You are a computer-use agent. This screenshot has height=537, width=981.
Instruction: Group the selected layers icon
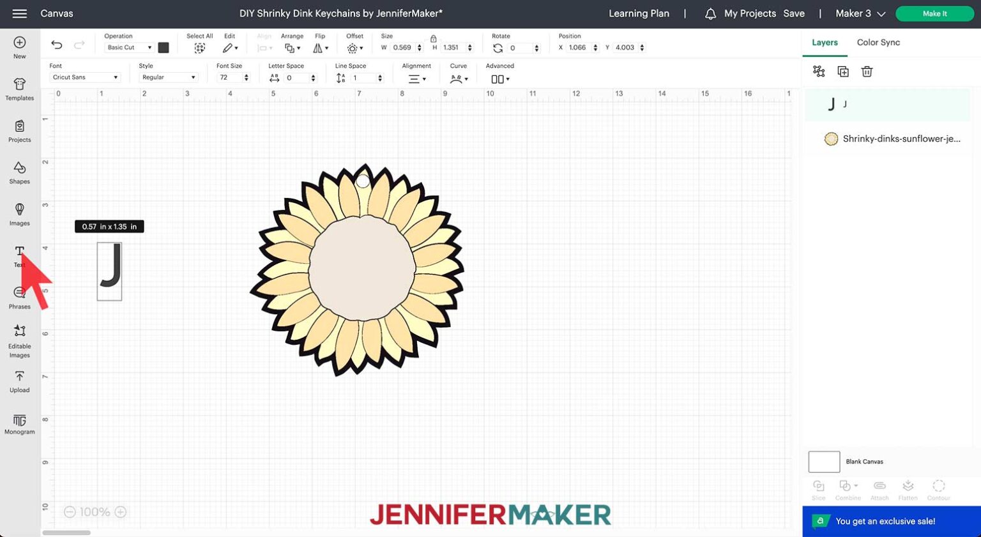[819, 72]
